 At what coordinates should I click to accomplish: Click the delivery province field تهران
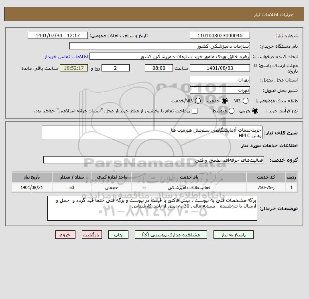(x=220, y=79)
